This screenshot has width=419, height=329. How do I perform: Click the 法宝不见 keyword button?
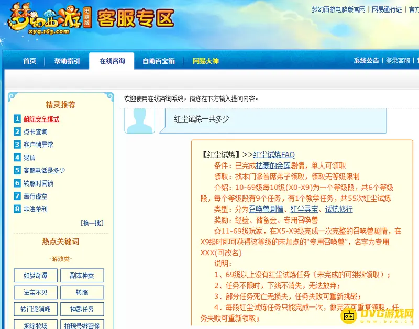click(36, 292)
